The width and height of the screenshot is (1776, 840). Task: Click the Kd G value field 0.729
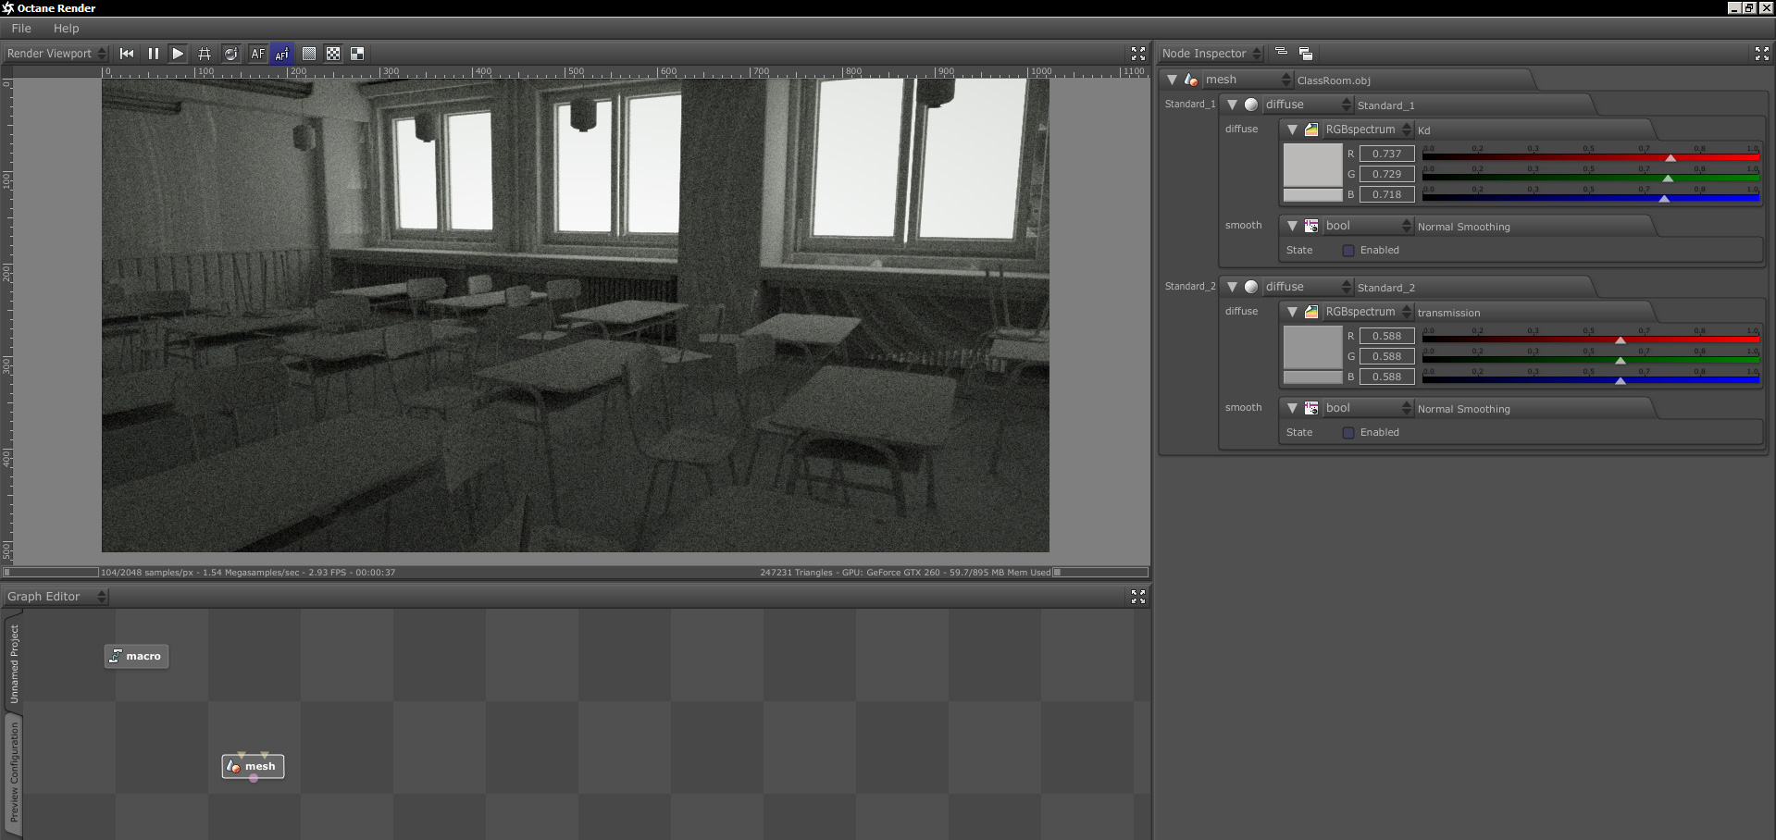point(1386,175)
